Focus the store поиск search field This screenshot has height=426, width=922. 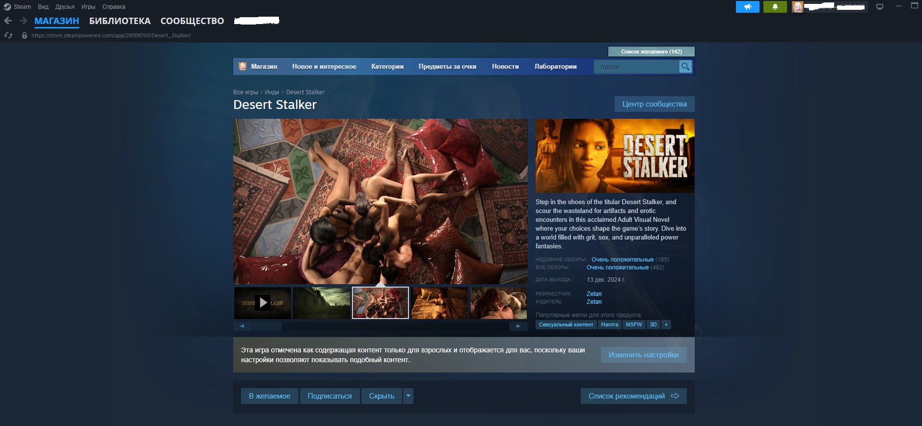click(636, 67)
